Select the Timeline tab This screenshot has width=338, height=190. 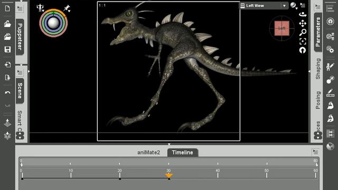click(x=182, y=153)
